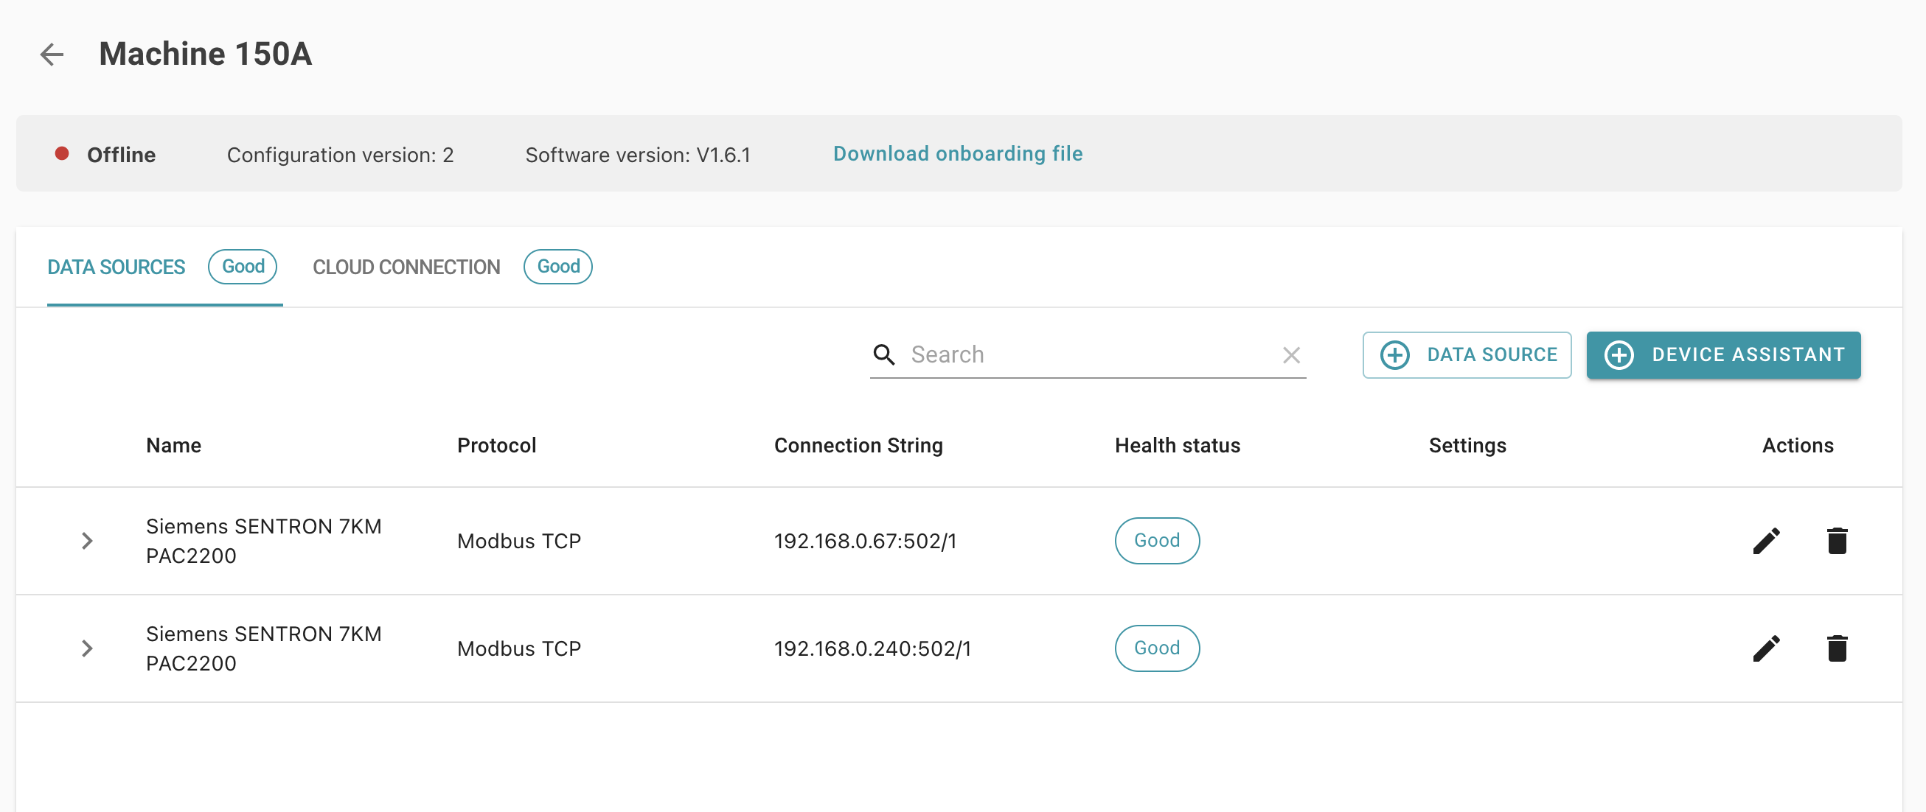Image resolution: width=1926 pixels, height=812 pixels.
Task: Click the Good badge on Data Sources tab
Action: 242,265
